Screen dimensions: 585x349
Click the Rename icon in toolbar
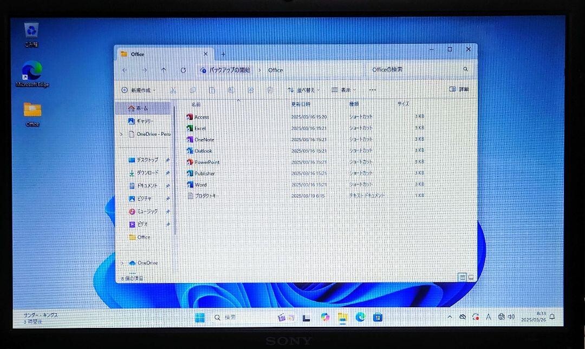point(231,90)
